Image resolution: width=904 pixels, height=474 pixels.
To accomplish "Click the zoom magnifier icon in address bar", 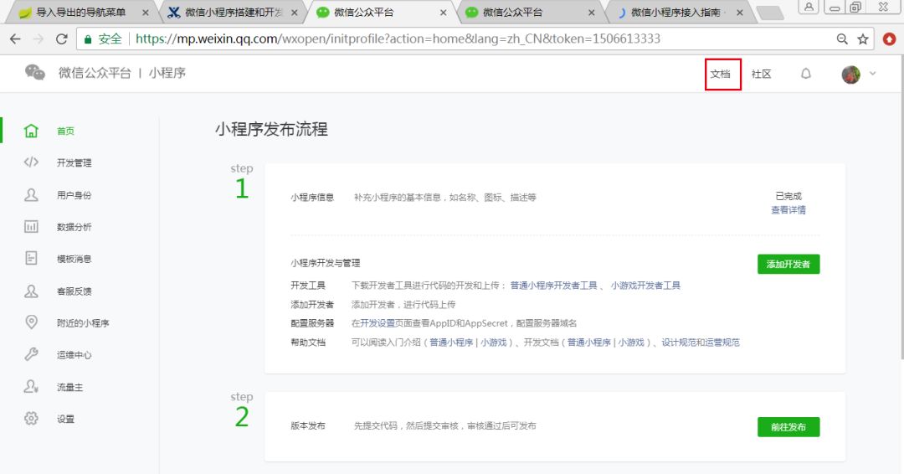I will coord(842,39).
